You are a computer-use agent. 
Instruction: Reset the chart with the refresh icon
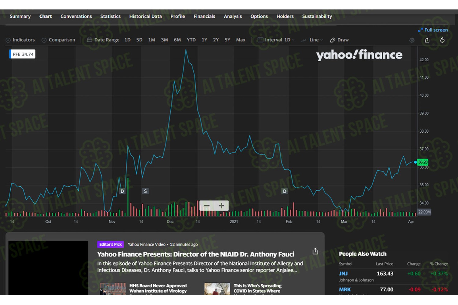[x=442, y=40]
